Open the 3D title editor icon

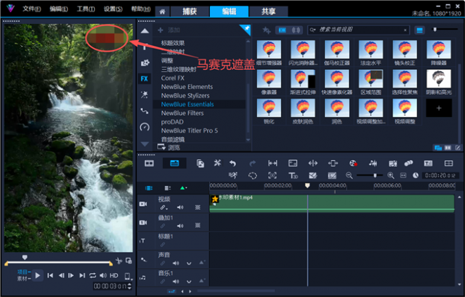[293, 176]
